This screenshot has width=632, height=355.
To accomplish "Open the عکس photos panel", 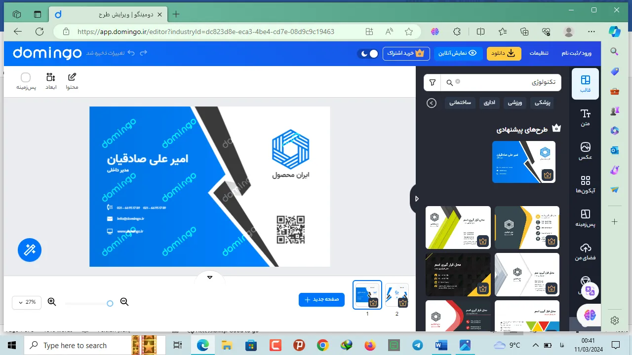I will click(585, 151).
